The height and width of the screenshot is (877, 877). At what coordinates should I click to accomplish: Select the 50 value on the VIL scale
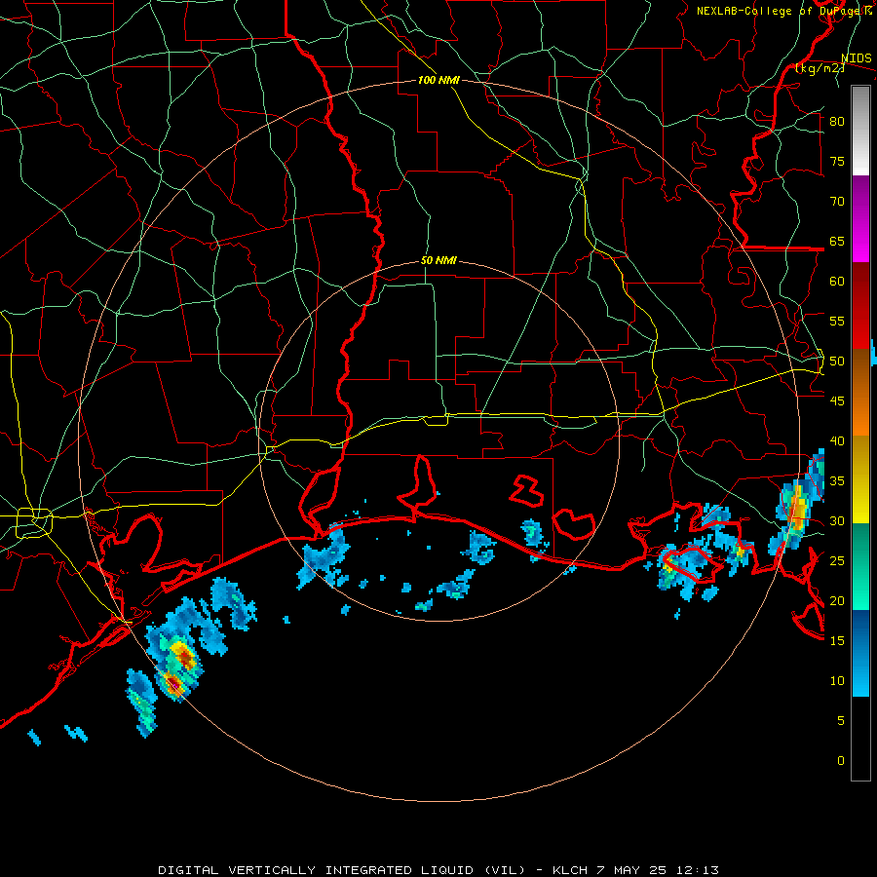(x=837, y=362)
